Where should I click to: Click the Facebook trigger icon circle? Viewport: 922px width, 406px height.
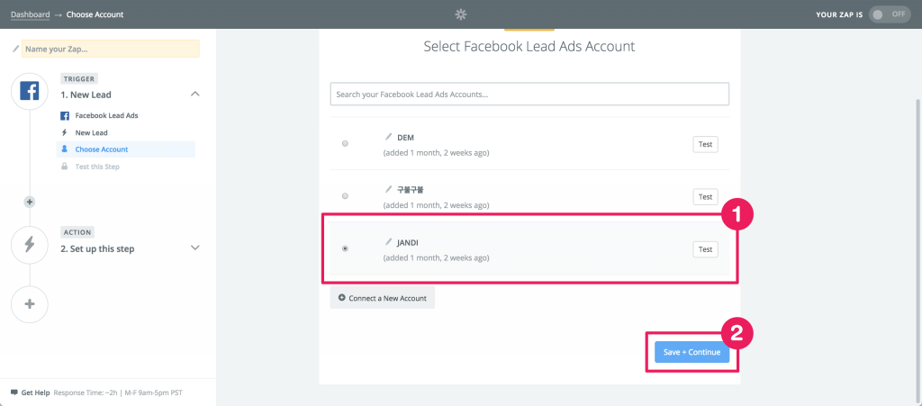tap(29, 92)
